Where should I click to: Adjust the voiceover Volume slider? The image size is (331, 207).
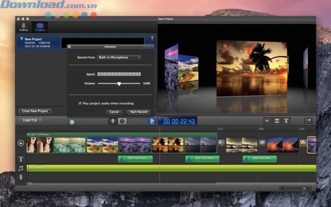119,83
